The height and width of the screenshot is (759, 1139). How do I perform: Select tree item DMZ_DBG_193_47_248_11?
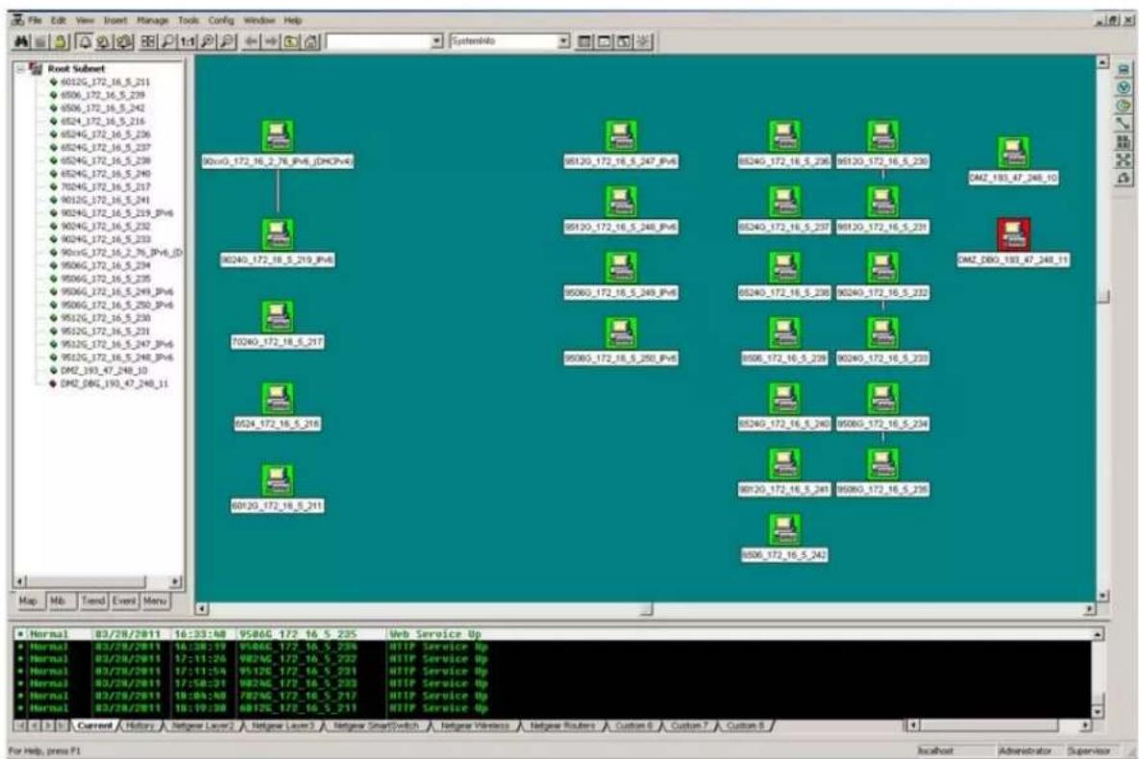tap(114, 383)
